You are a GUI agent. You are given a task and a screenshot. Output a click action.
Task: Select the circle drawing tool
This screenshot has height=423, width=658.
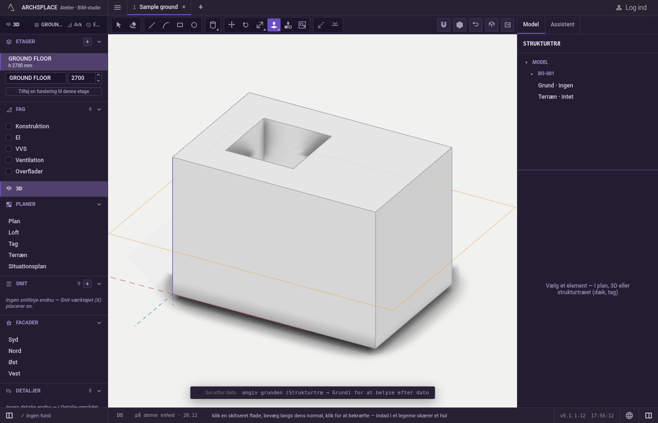[194, 25]
